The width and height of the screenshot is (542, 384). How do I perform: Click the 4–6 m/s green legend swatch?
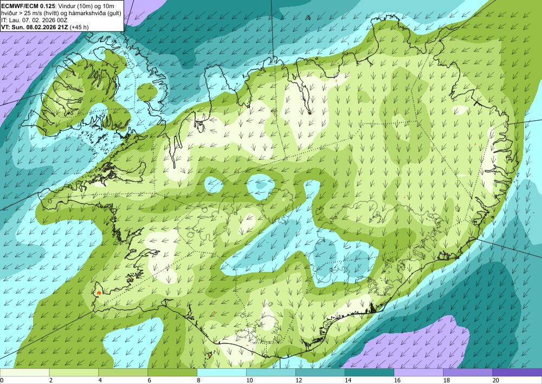pos(123,372)
